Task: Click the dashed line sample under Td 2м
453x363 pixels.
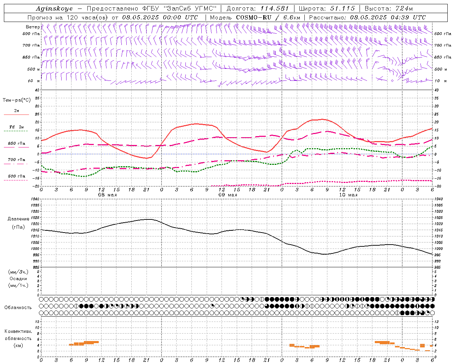Action: (16, 131)
